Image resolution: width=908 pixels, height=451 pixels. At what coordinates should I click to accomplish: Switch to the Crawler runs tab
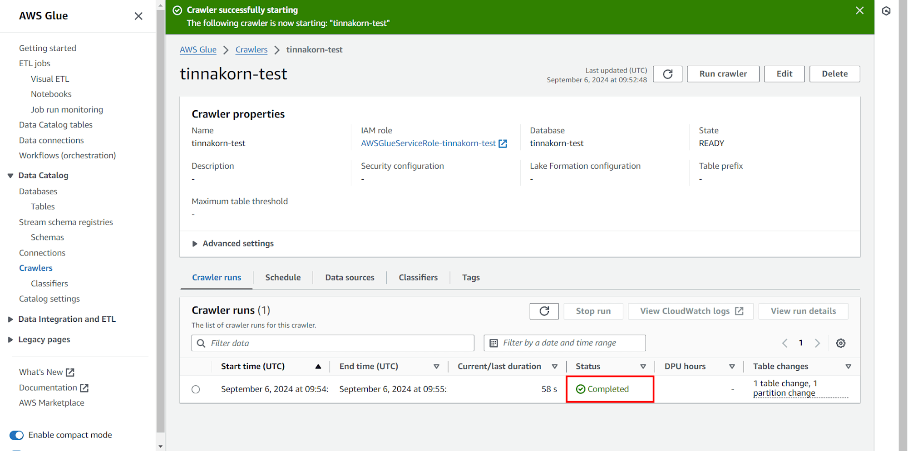217,278
